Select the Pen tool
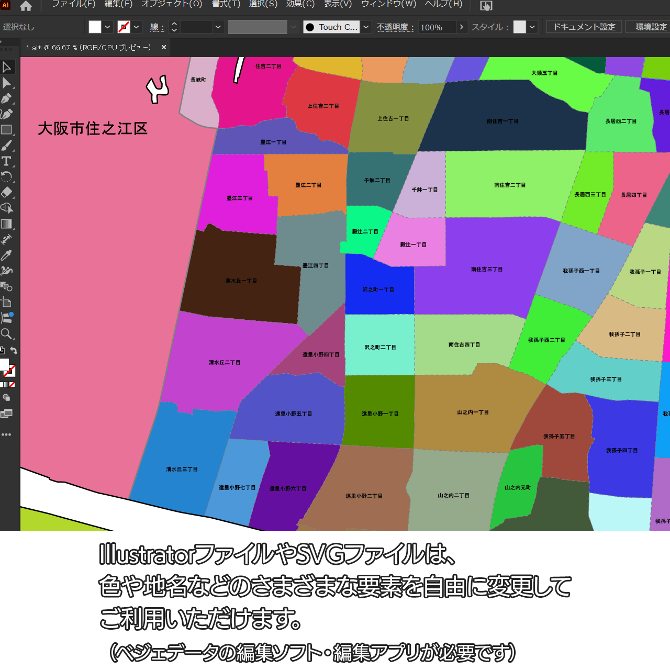 [7, 98]
